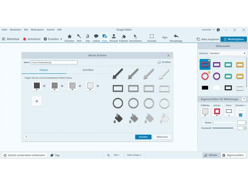Viewport: 248px width, 186px height.
Task: Select the Form shape tool
Action: tap(104, 38)
